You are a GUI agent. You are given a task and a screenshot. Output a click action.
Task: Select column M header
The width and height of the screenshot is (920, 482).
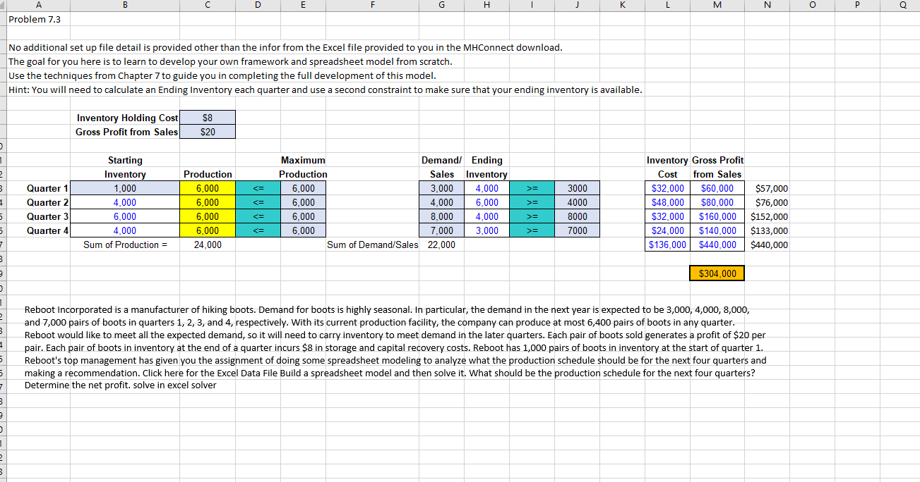click(x=716, y=5)
